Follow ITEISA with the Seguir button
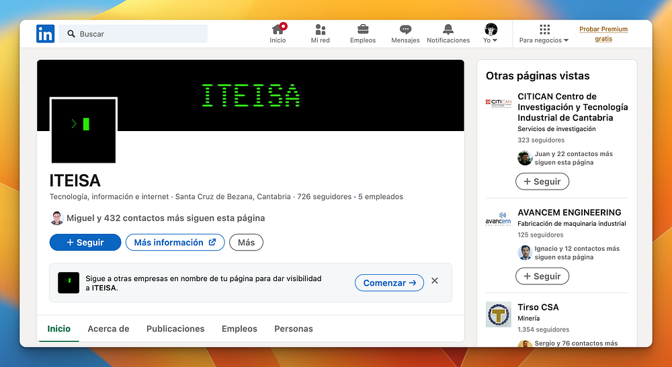 (85, 242)
